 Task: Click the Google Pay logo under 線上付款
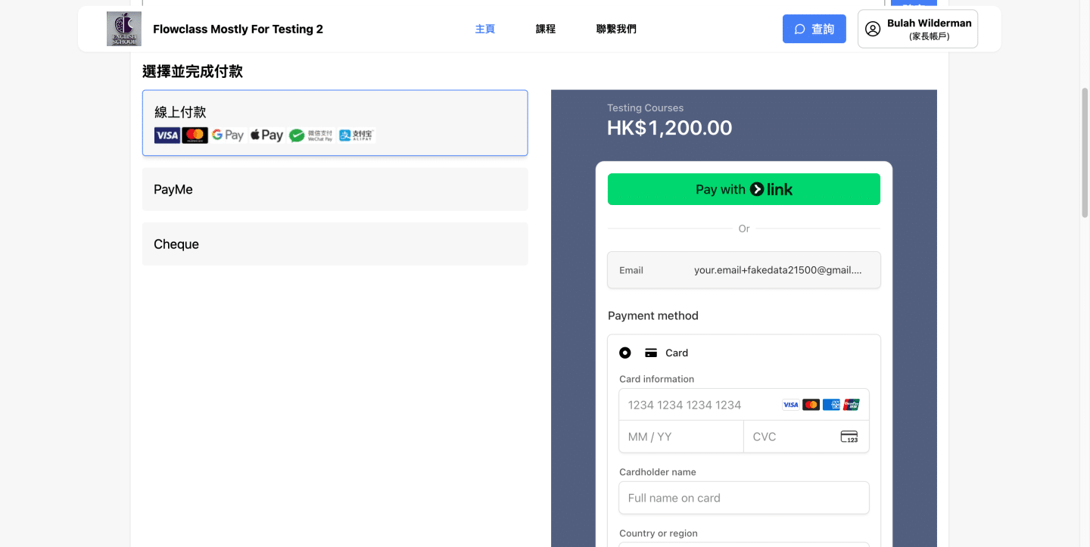[228, 135]
